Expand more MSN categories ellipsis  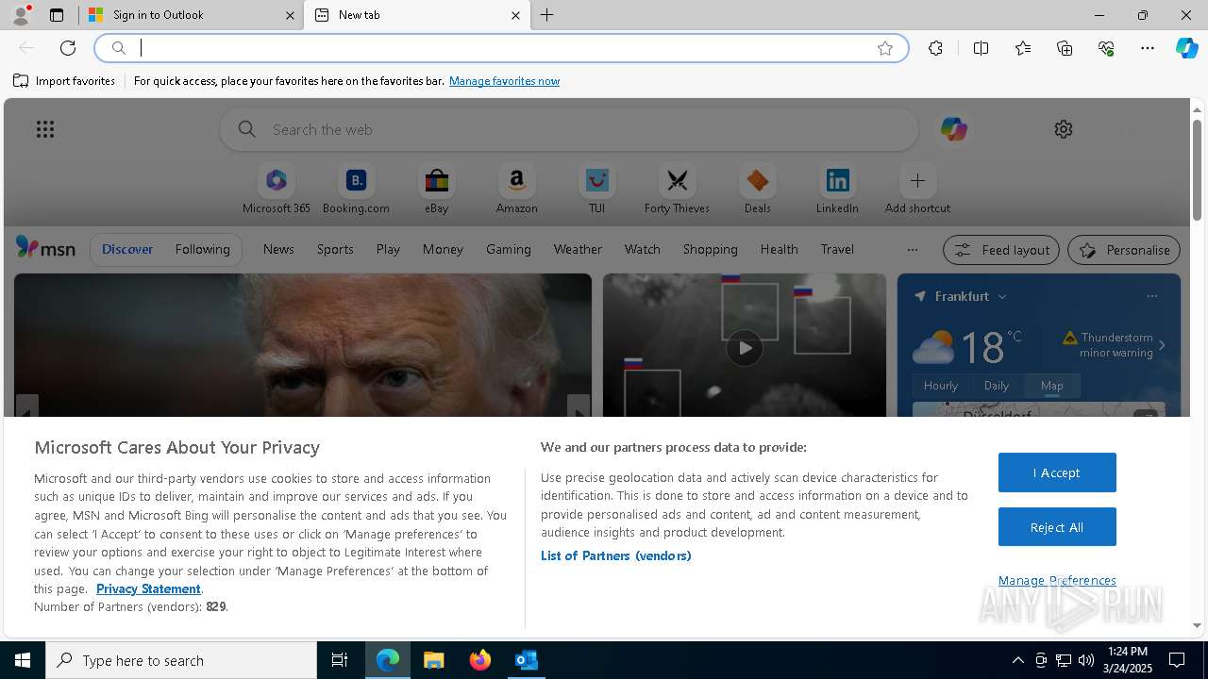(912, 250)
